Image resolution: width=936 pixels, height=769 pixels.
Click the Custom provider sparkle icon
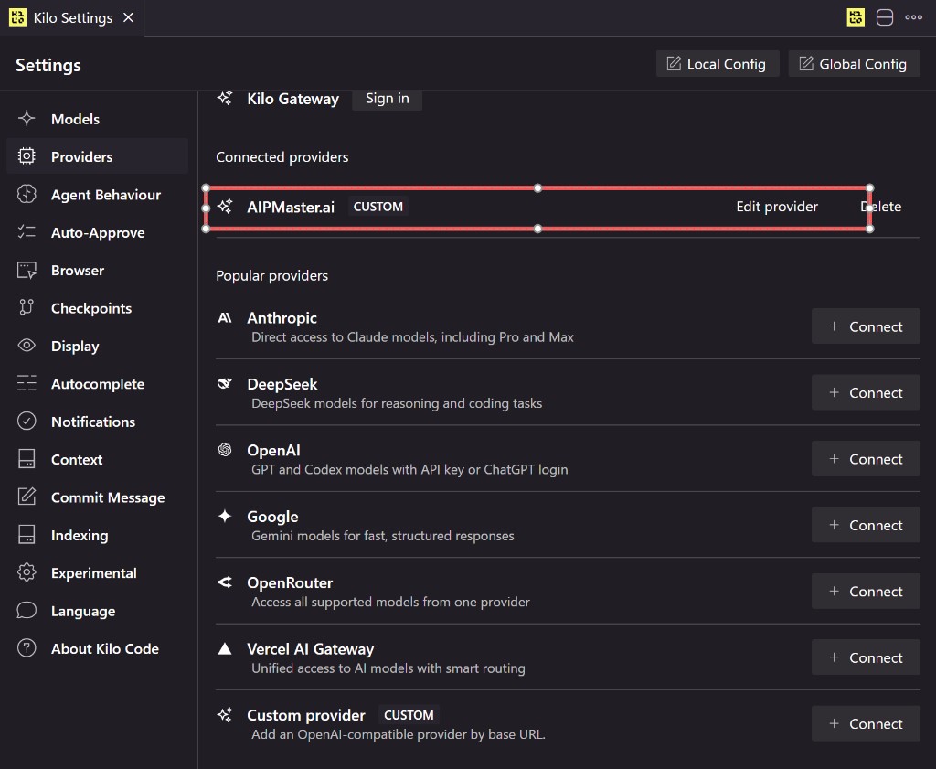click(x=225, y=714)
